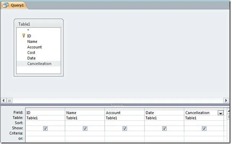Uncheck Show box for ID column
The height and width of the screenshot is (144, 231).
[x=46, y=128]
